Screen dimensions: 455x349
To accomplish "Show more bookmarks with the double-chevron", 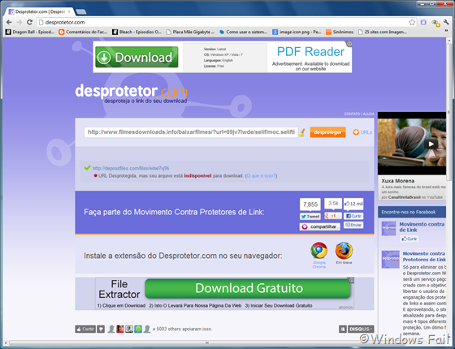I will [446, 31].
